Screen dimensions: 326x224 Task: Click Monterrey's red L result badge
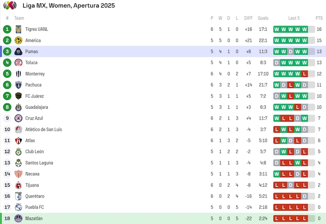305,74
